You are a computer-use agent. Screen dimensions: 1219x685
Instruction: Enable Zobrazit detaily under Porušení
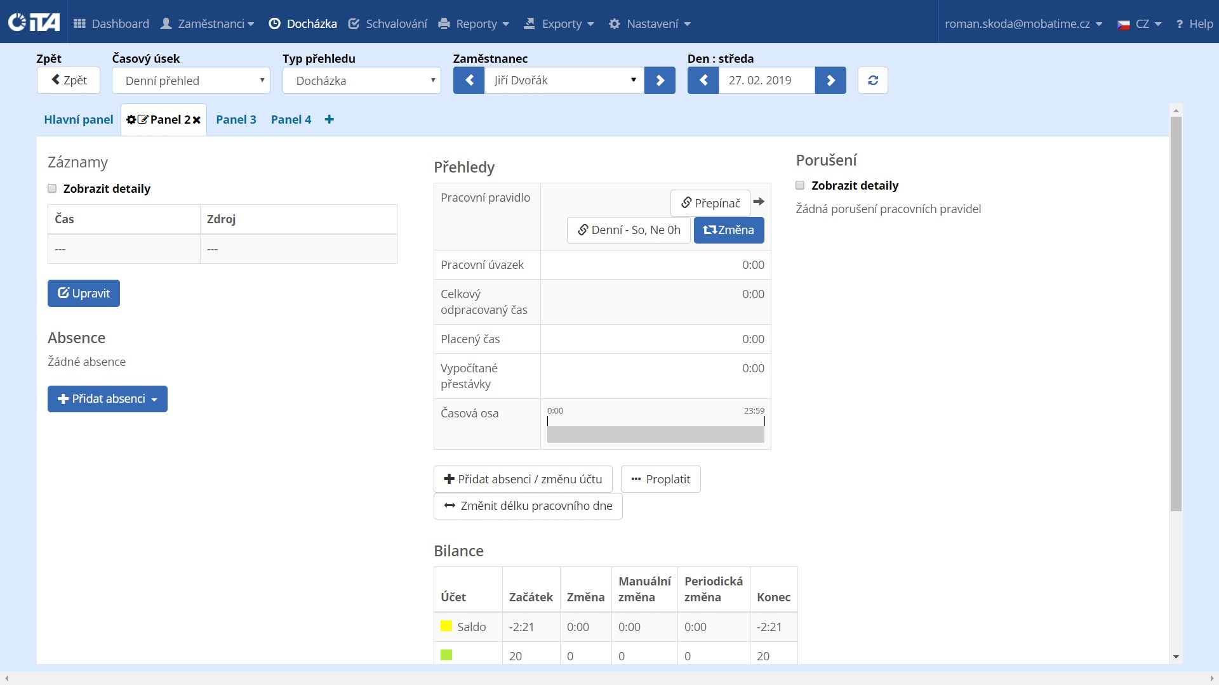[x=800, y=185]
